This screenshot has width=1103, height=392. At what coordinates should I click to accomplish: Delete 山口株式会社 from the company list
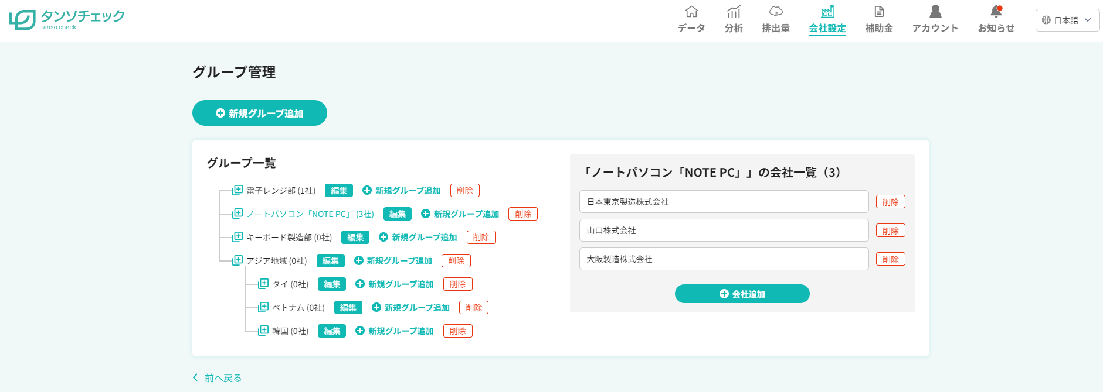click(890, 231)
